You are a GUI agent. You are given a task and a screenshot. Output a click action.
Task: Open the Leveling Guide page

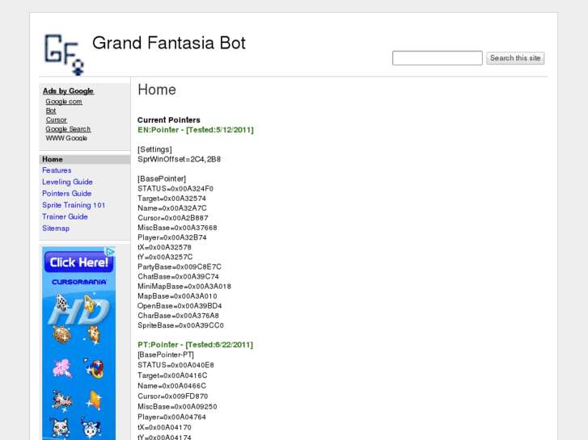67,182
